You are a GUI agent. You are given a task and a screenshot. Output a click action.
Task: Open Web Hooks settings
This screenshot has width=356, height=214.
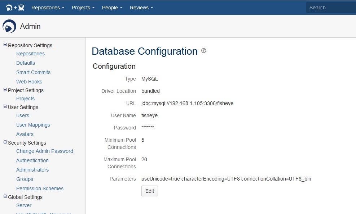(29, 82)
